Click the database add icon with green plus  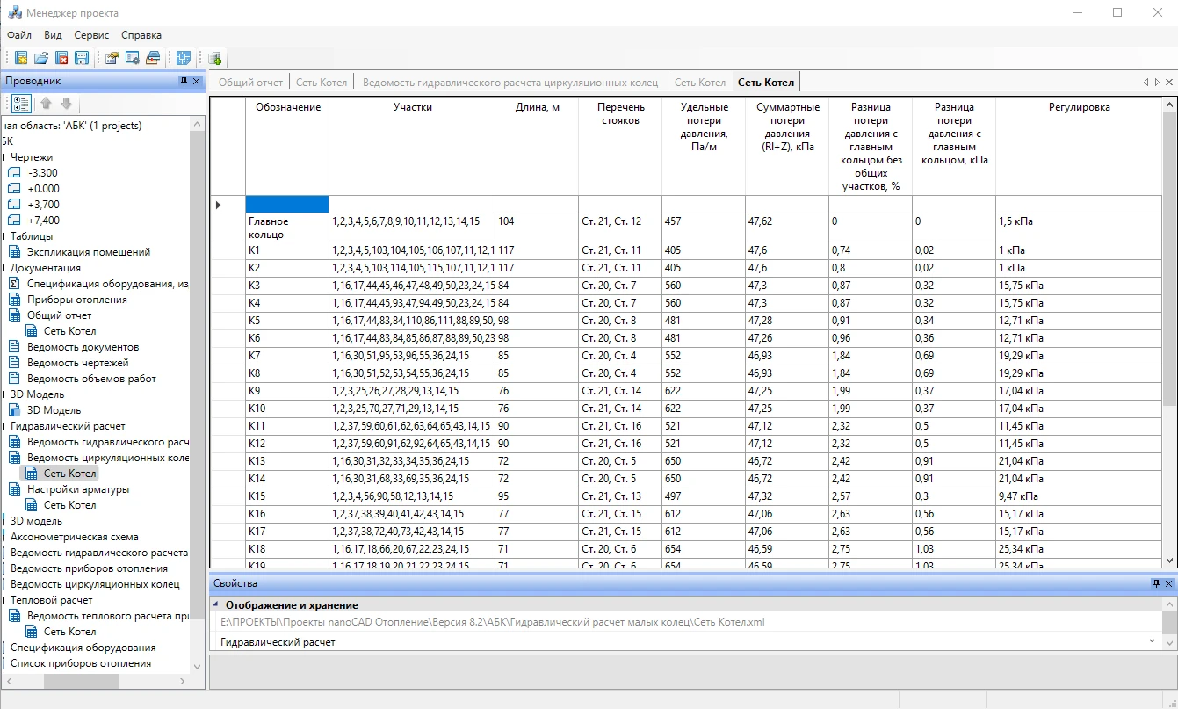click(x=215, y=58)
